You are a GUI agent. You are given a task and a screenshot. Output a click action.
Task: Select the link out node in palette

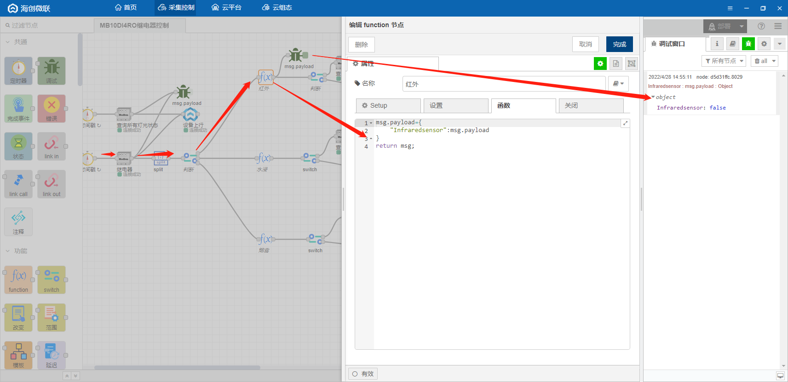(52, 184)
